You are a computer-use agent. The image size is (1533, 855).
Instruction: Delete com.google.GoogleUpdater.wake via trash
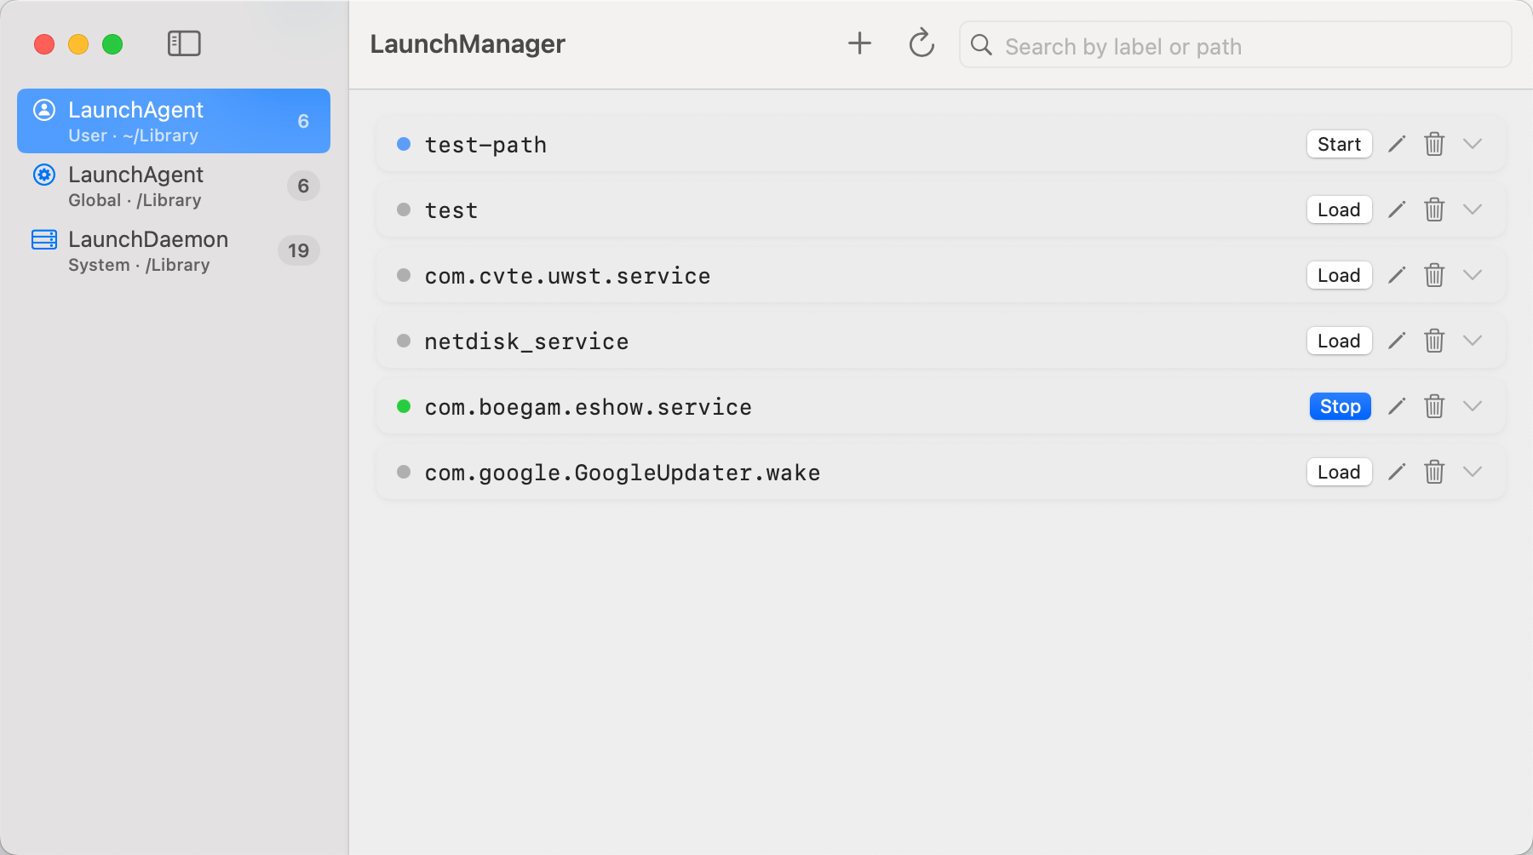(1434, 472)
